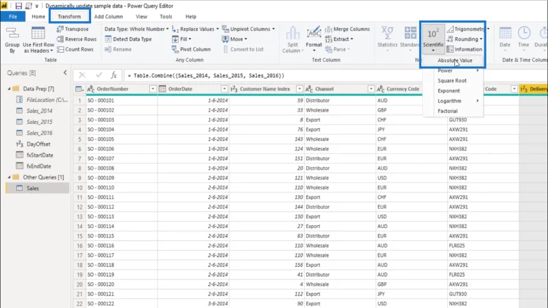The width and height of the screenshot is (548, 308).
Task: Click Use First Row as Headers
Action: 38,40
